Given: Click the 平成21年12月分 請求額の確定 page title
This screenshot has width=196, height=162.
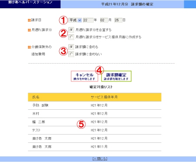Looking at the screenshot, I should [127, 4].
